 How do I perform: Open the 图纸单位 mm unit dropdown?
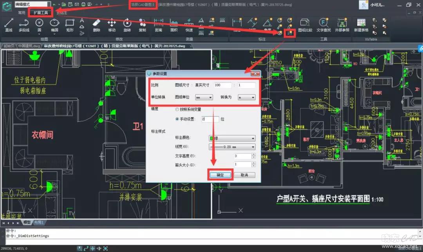point(204,97)
